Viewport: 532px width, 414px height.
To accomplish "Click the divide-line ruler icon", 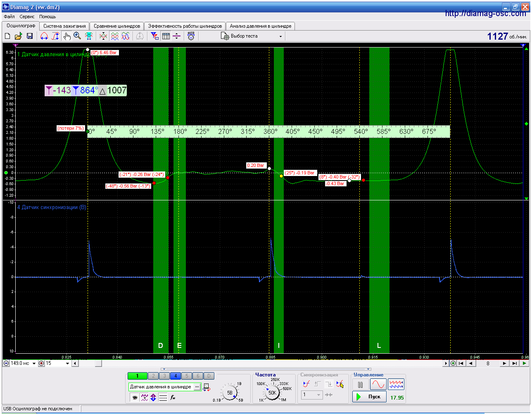I will [177, 36].
